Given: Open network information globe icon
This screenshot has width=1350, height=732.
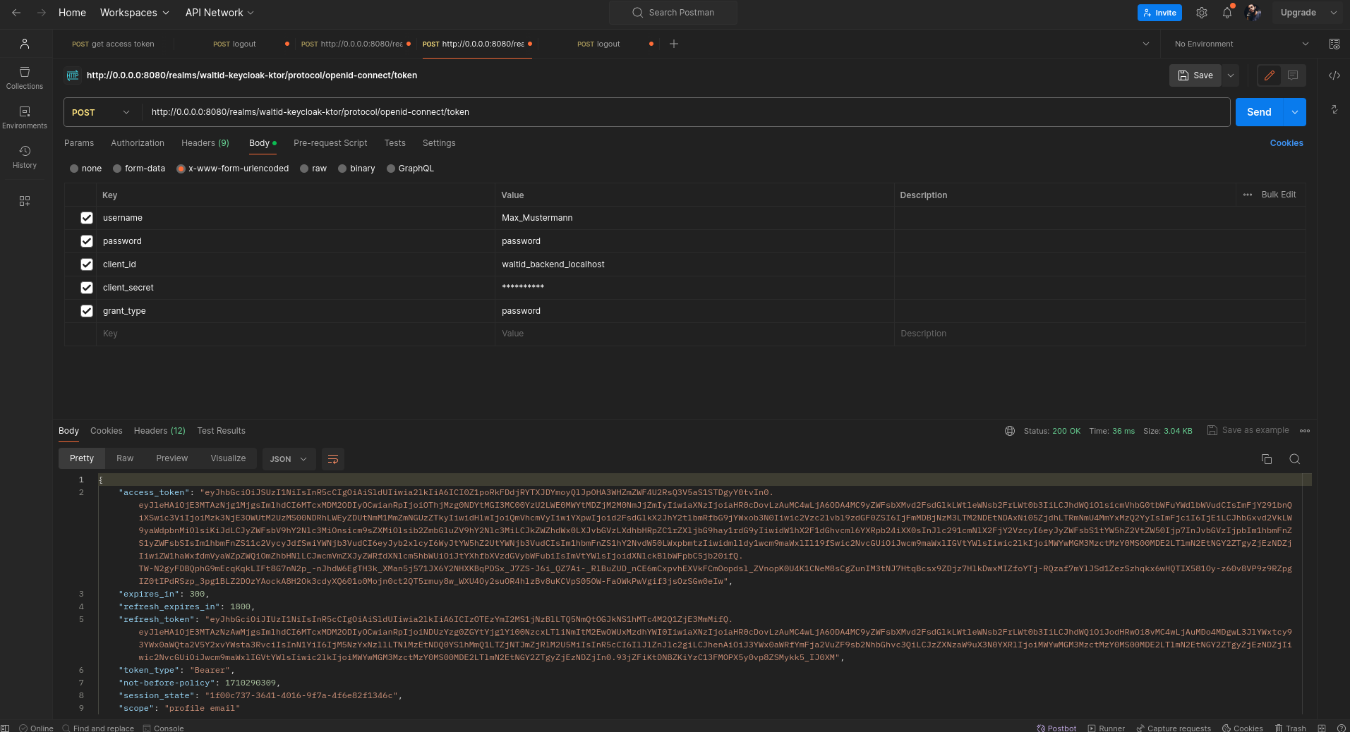Looking at the screenshot, I should [1010, 431].
